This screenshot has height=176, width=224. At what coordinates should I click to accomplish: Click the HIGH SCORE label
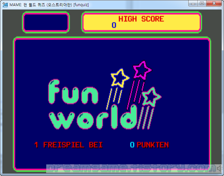click(x=141, y=19)
